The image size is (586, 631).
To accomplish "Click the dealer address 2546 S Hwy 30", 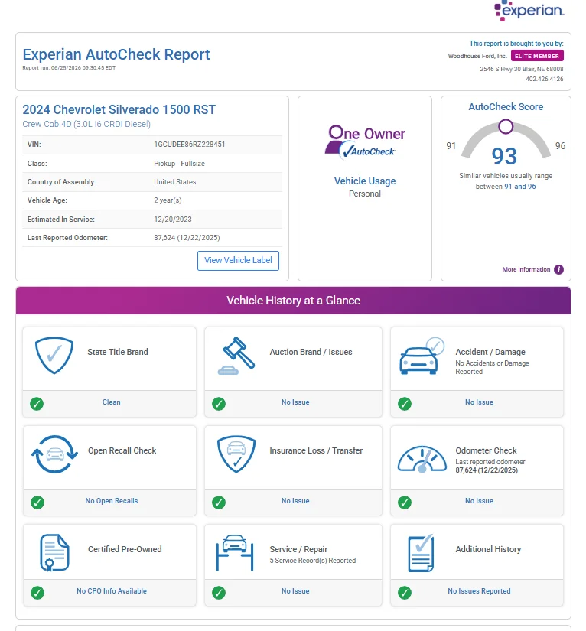I will coord(522,69).
